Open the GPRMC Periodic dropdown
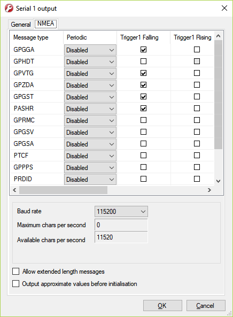Screen dimensions: 233x317 click(x=90, y=120)
